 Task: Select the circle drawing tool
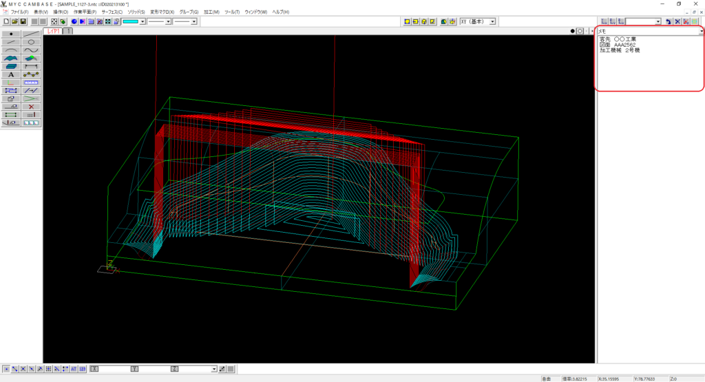(31, 42)
